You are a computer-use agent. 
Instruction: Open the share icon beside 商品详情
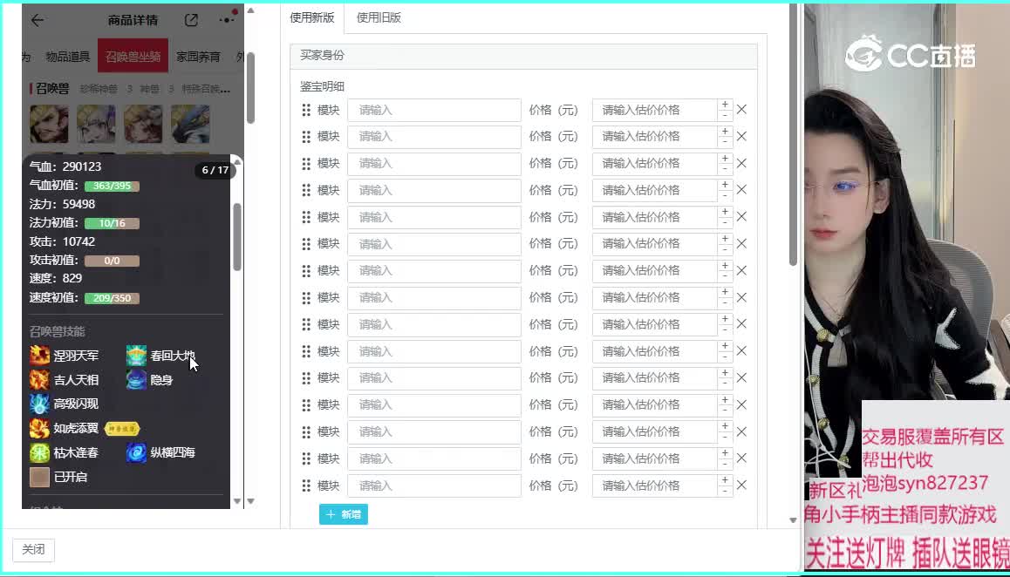pyautogui.click(x=191, y=20)
